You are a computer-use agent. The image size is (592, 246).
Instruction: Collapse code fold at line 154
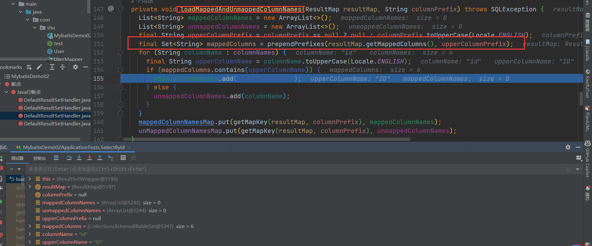click(x=121, y=70)
